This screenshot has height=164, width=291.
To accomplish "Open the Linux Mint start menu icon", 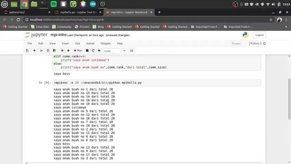I will pos(5,4).
